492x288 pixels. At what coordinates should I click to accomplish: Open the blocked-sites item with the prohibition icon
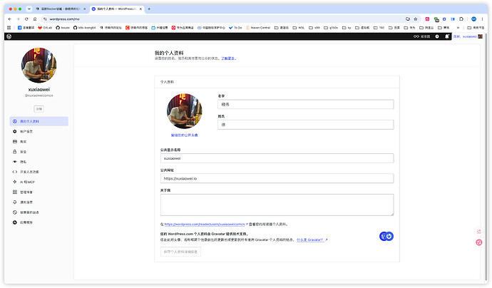point(39,212)
